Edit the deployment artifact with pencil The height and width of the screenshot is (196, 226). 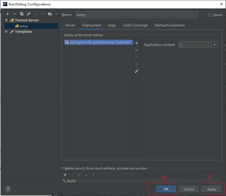137,71
